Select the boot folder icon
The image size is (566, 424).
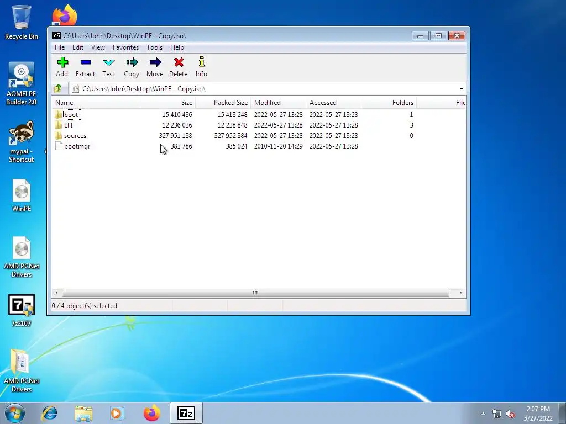click(59, 115)
